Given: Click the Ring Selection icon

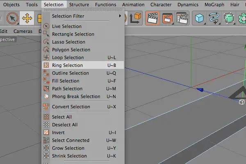Looking at the screenshot, I should coord(46,65).
